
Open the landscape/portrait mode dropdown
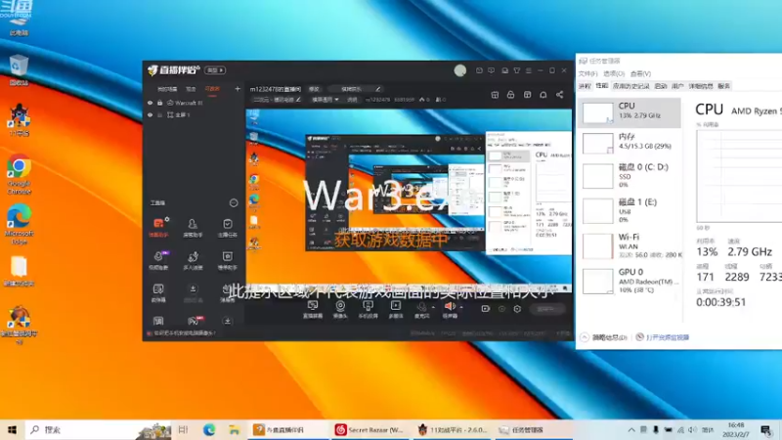(325, 100)
